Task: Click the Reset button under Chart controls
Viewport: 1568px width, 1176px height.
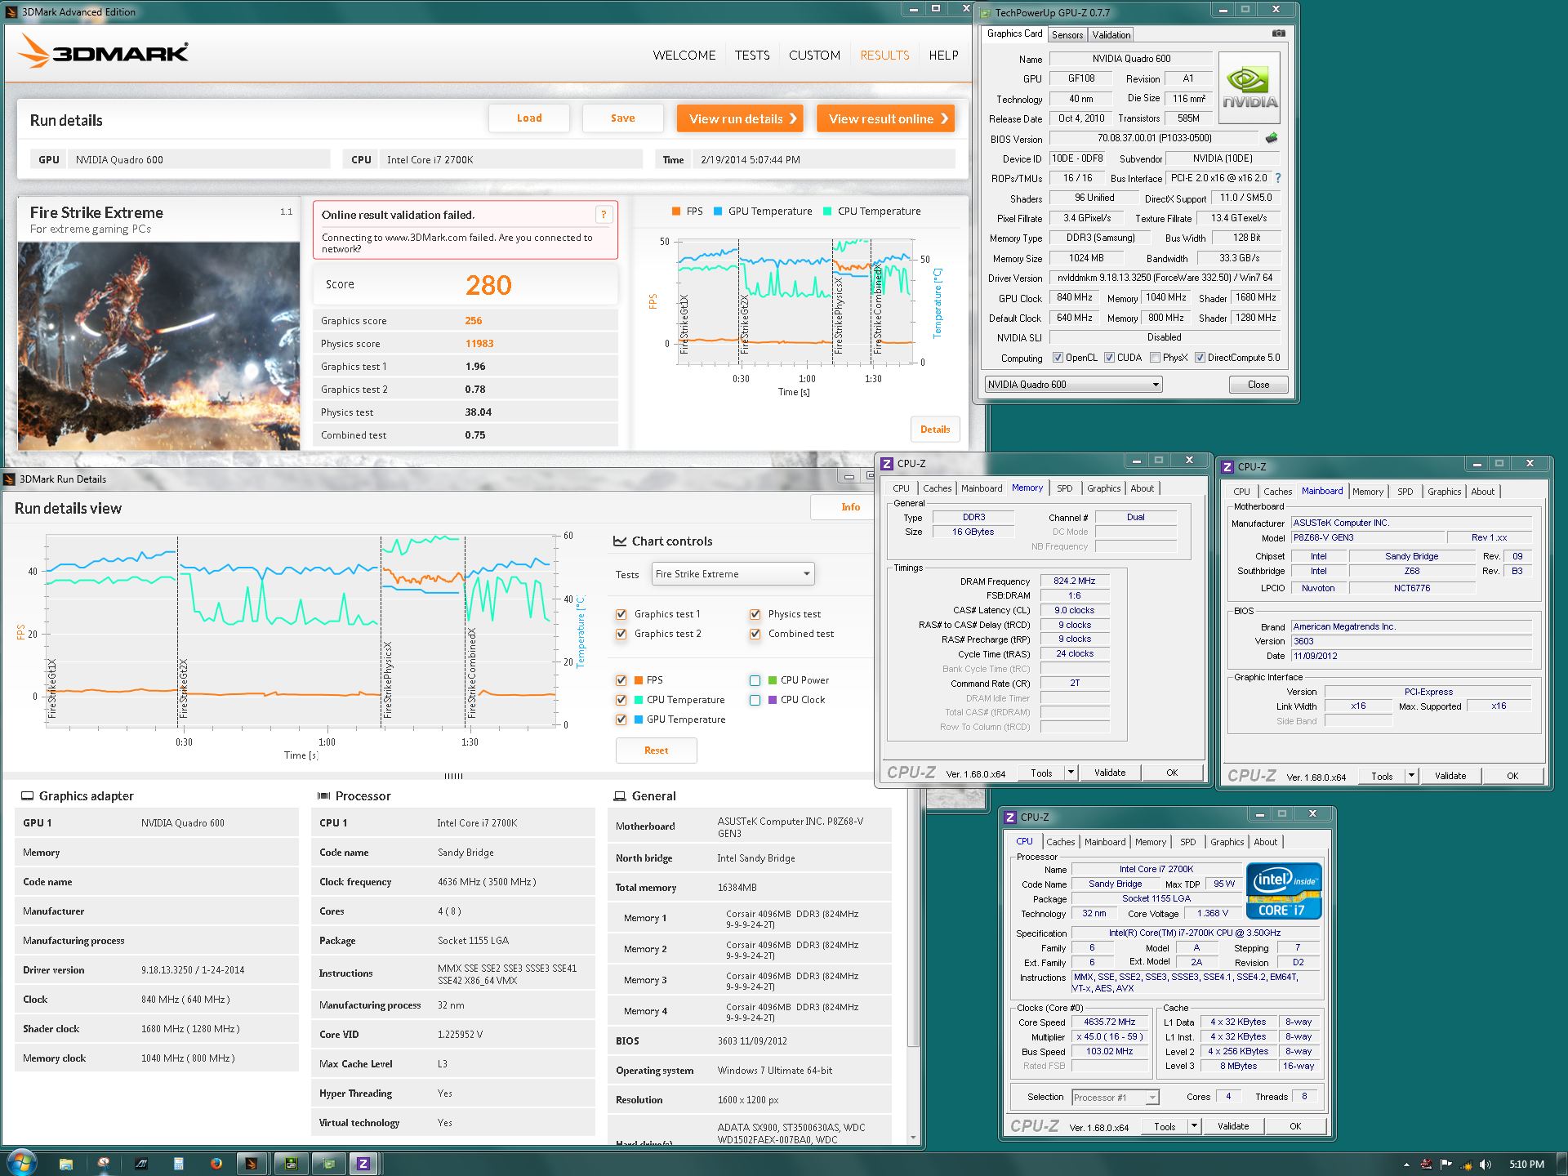Action: pos(656,751)
